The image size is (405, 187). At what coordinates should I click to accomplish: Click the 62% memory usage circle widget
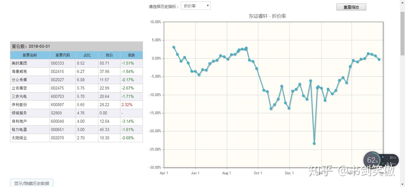coord(372,160)
